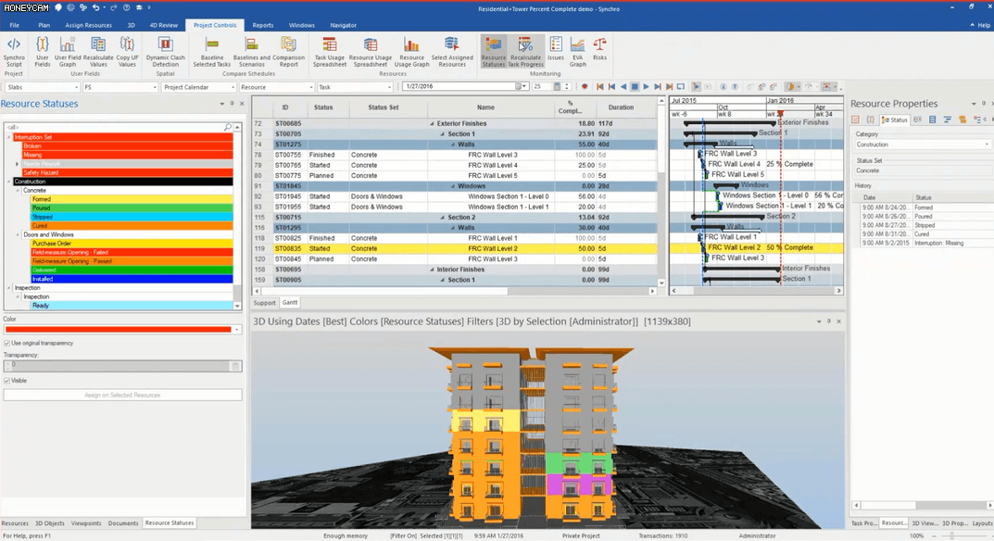Open the Synchro Script tool

(14, 51)
